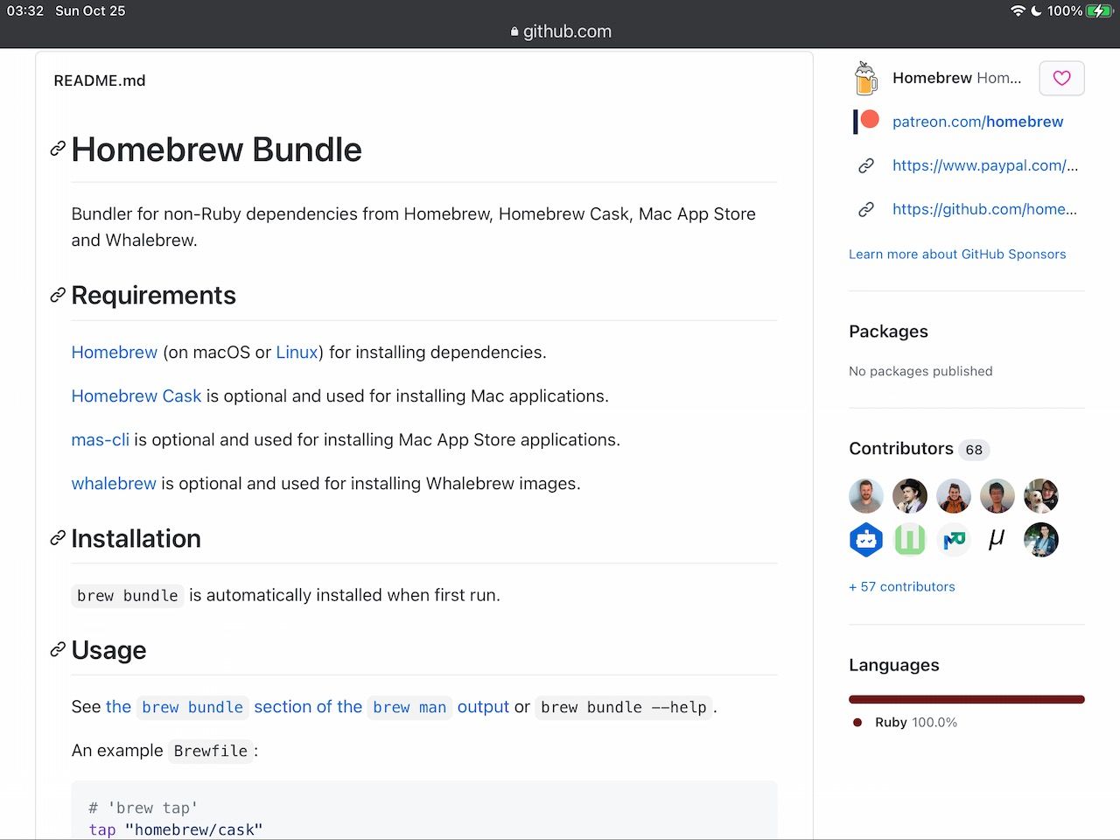Click the 'brew man' code link
The width and height of the screenshot is (1120, 840).
coord(409,707)
